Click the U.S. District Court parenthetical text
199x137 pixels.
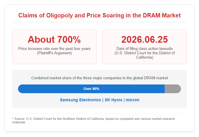point(145,55)
